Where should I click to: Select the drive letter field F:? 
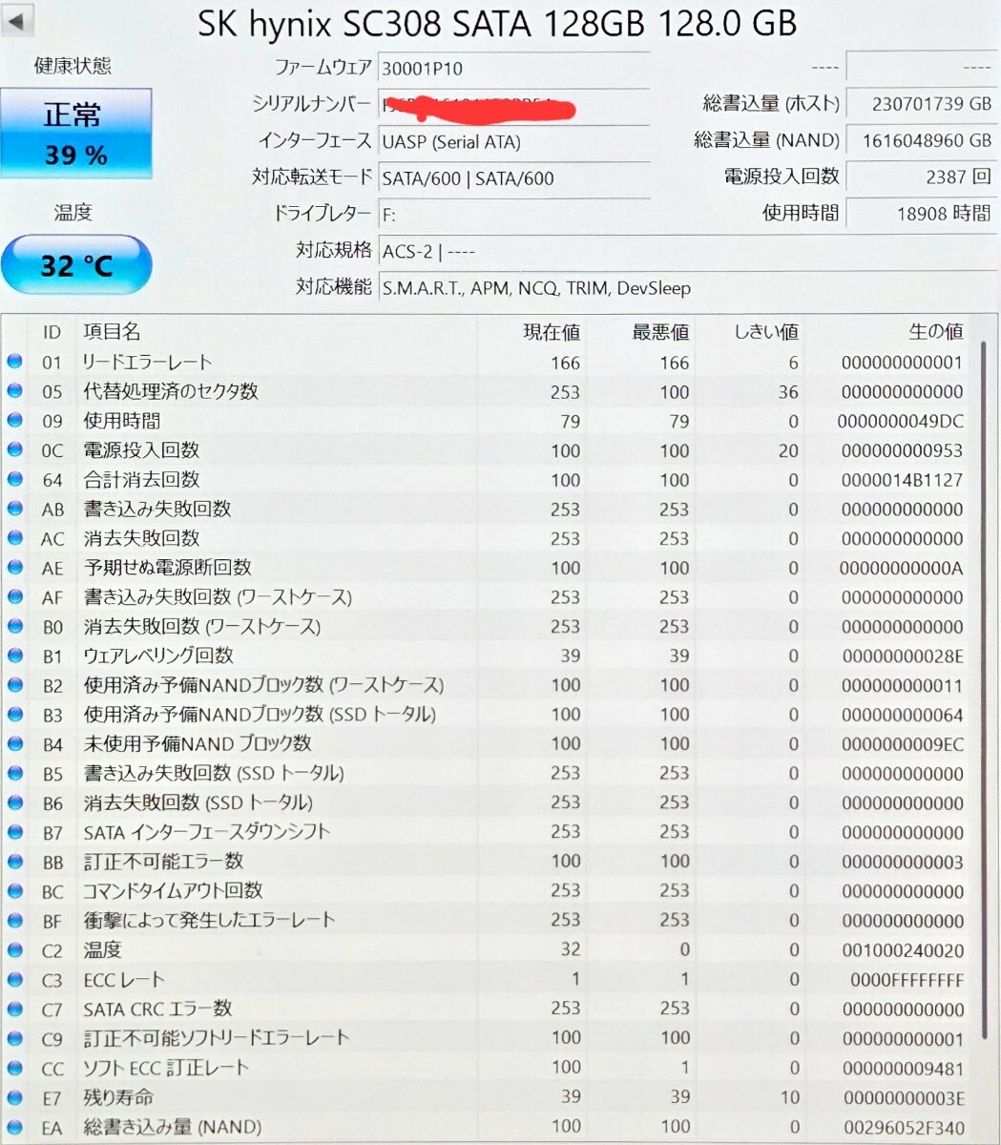point(513,214)
